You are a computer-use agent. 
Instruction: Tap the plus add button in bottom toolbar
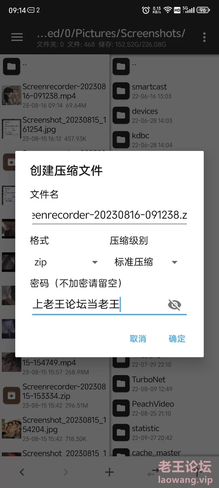(109, 472)
